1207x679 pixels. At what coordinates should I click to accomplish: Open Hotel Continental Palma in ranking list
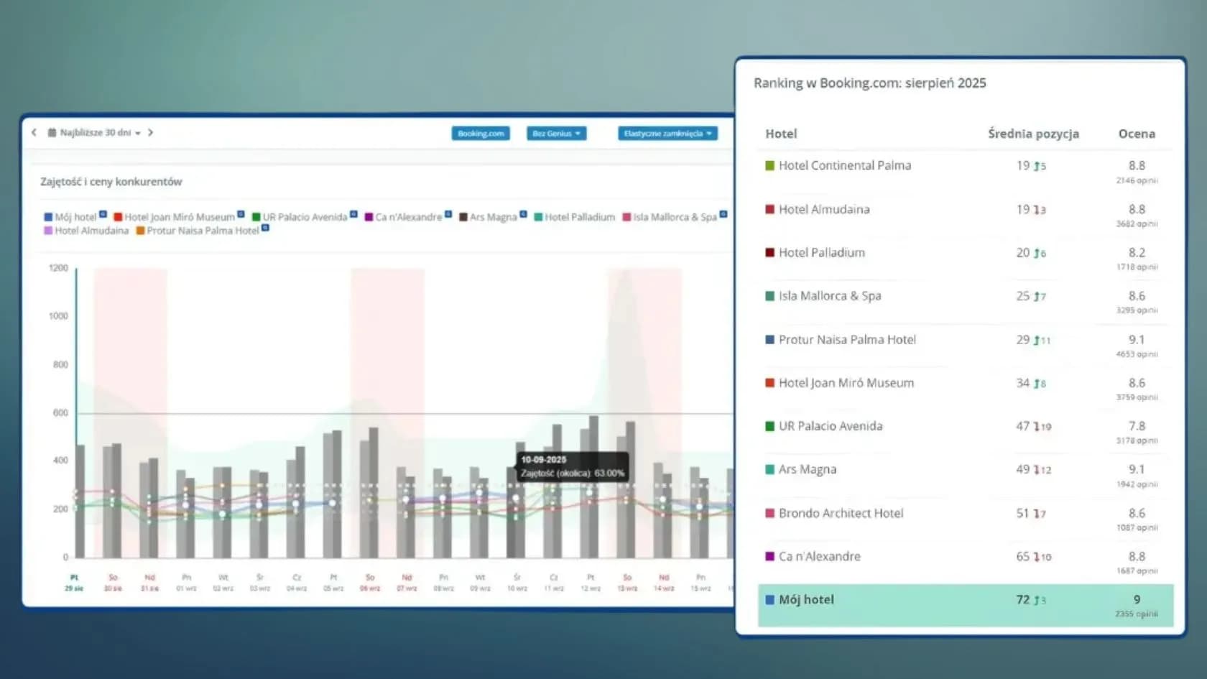coord(844,165)
